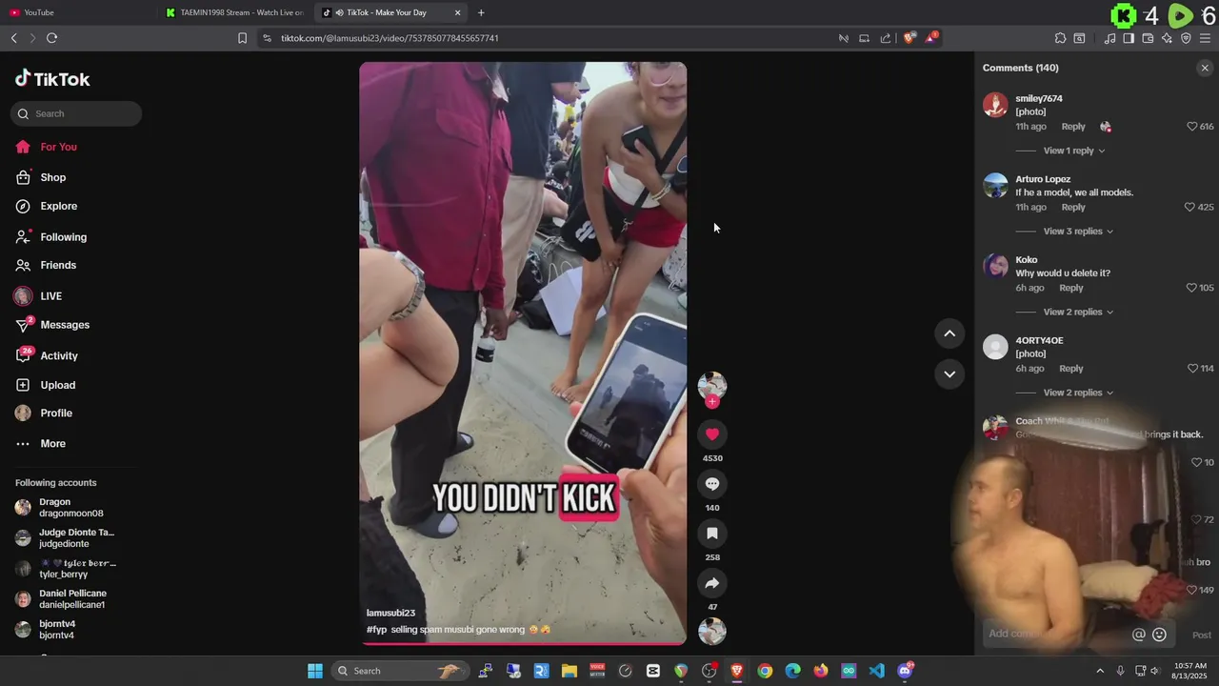This screenshot has width=1219, height=686.
Task: Reply to smiley7674's comment
Action: [x=1073, y=127]
